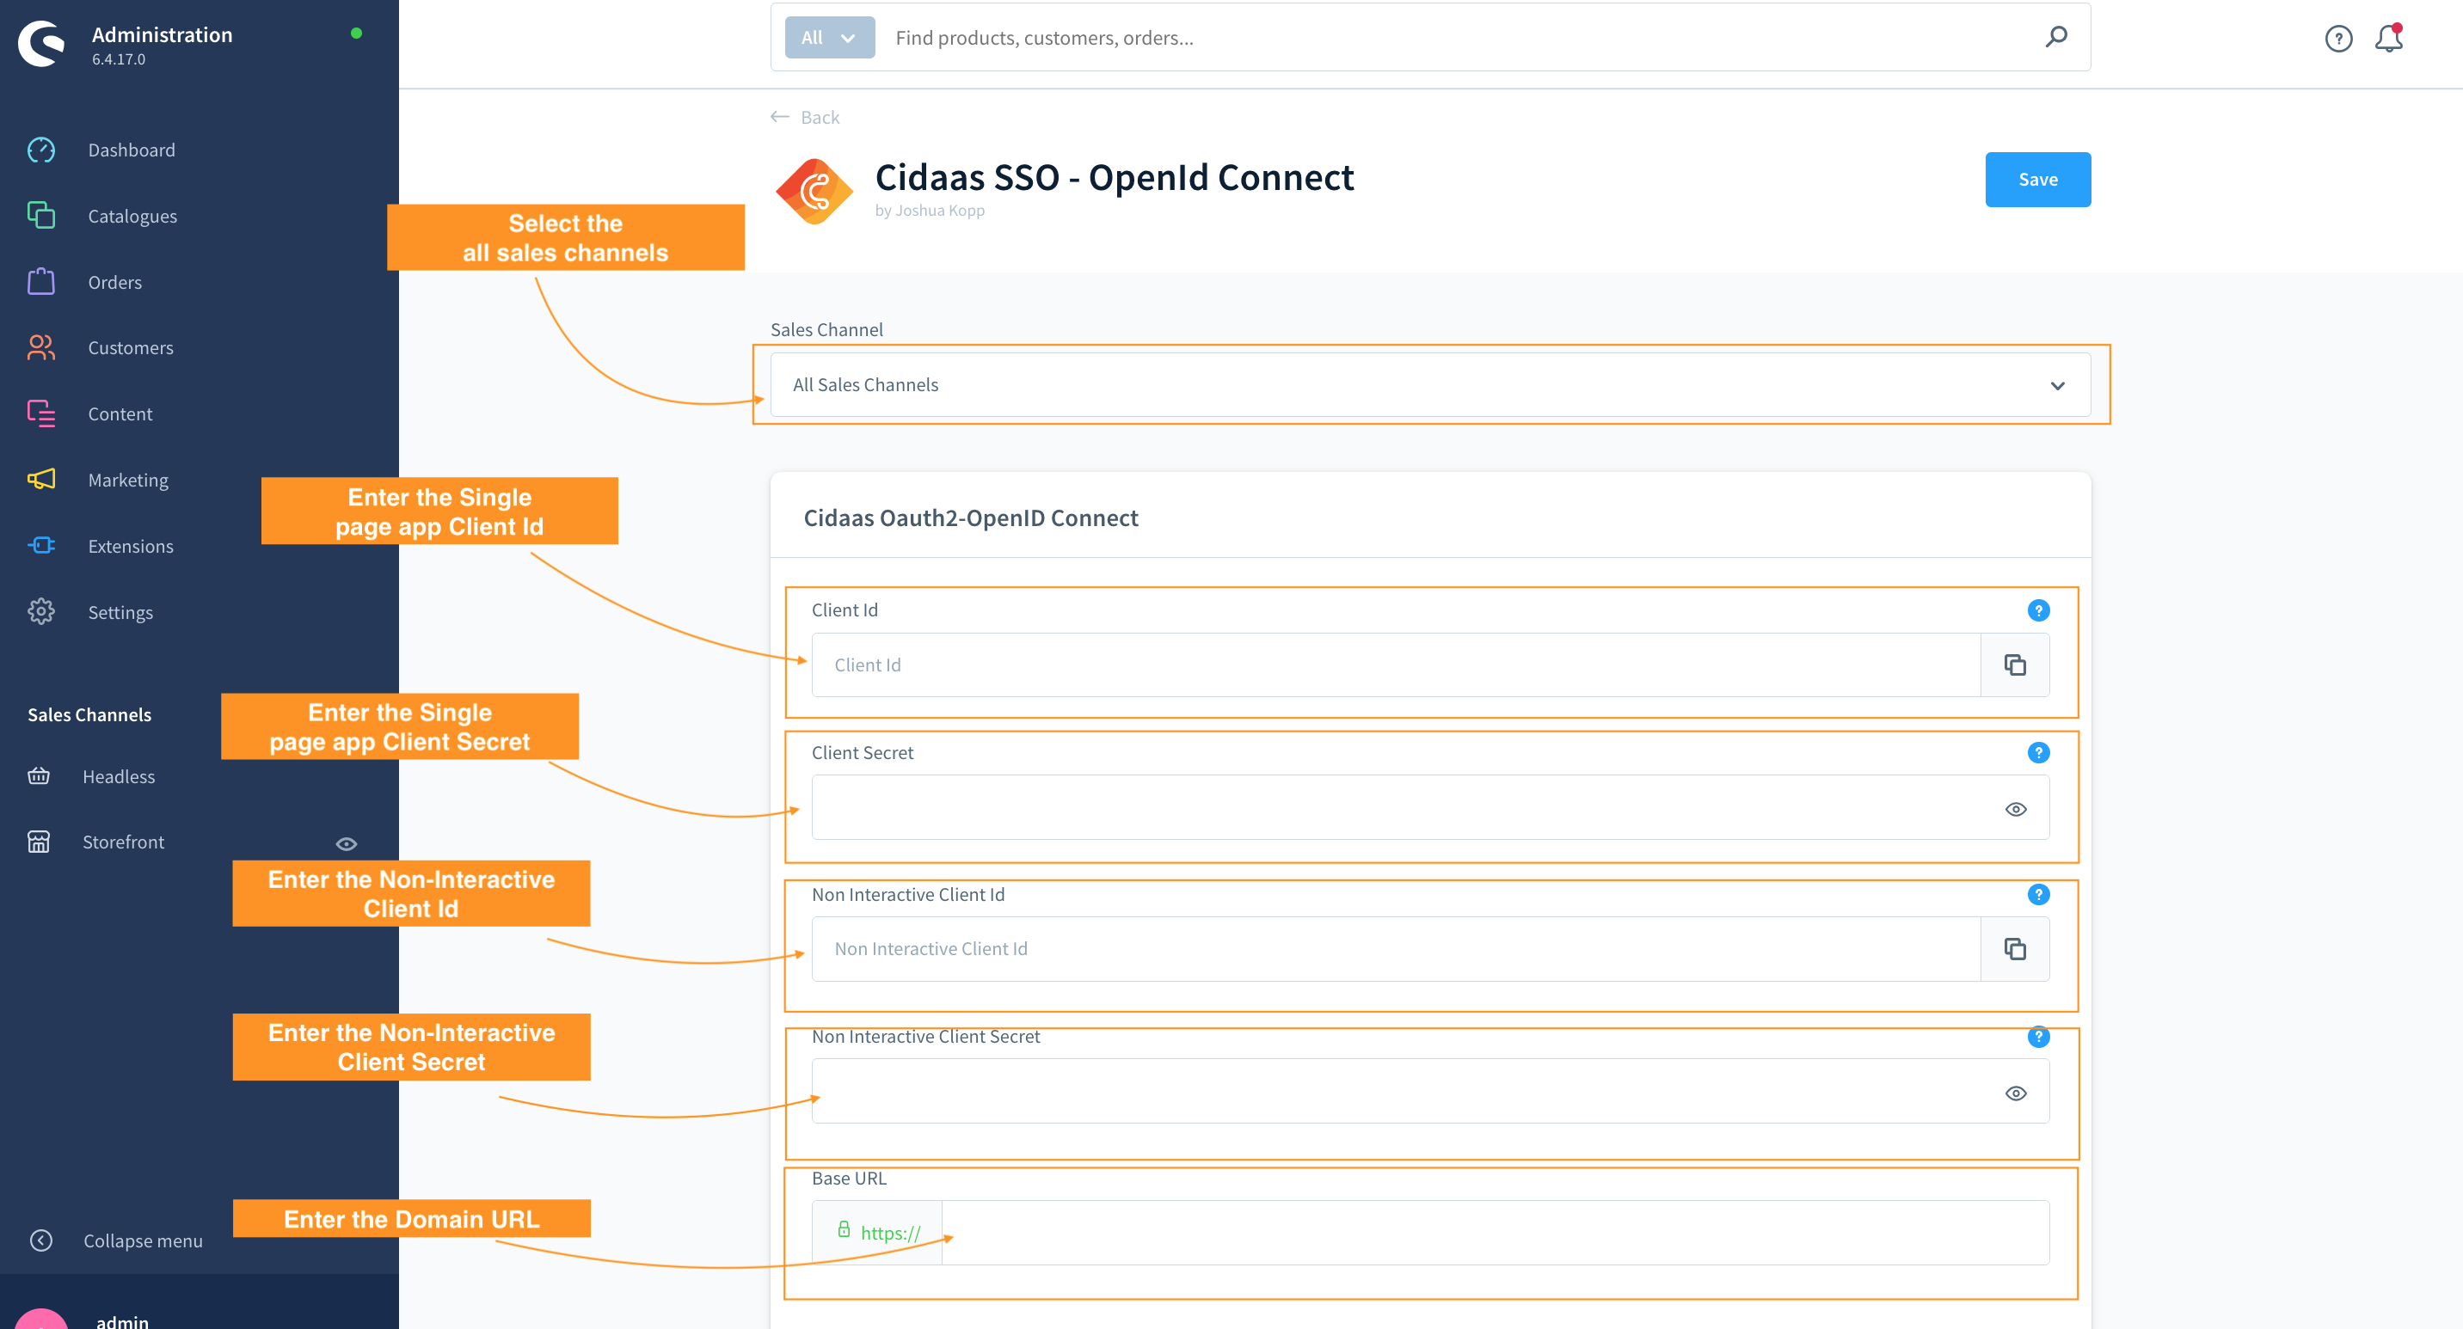The image size is (2463, 1329).
Task: Expand the Sales Channel dropdown
Action: [x=2056, y=386]
